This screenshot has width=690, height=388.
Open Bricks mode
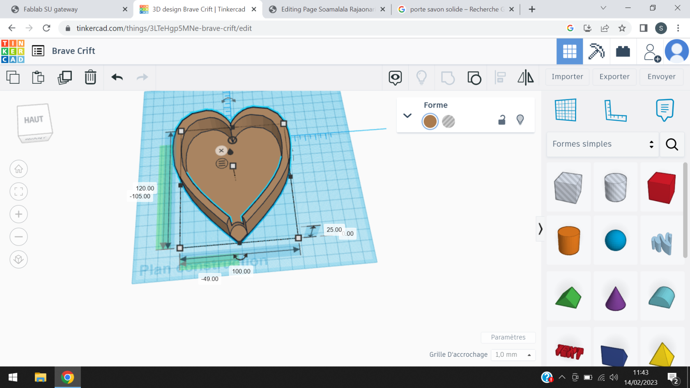(x=623, y=51)
